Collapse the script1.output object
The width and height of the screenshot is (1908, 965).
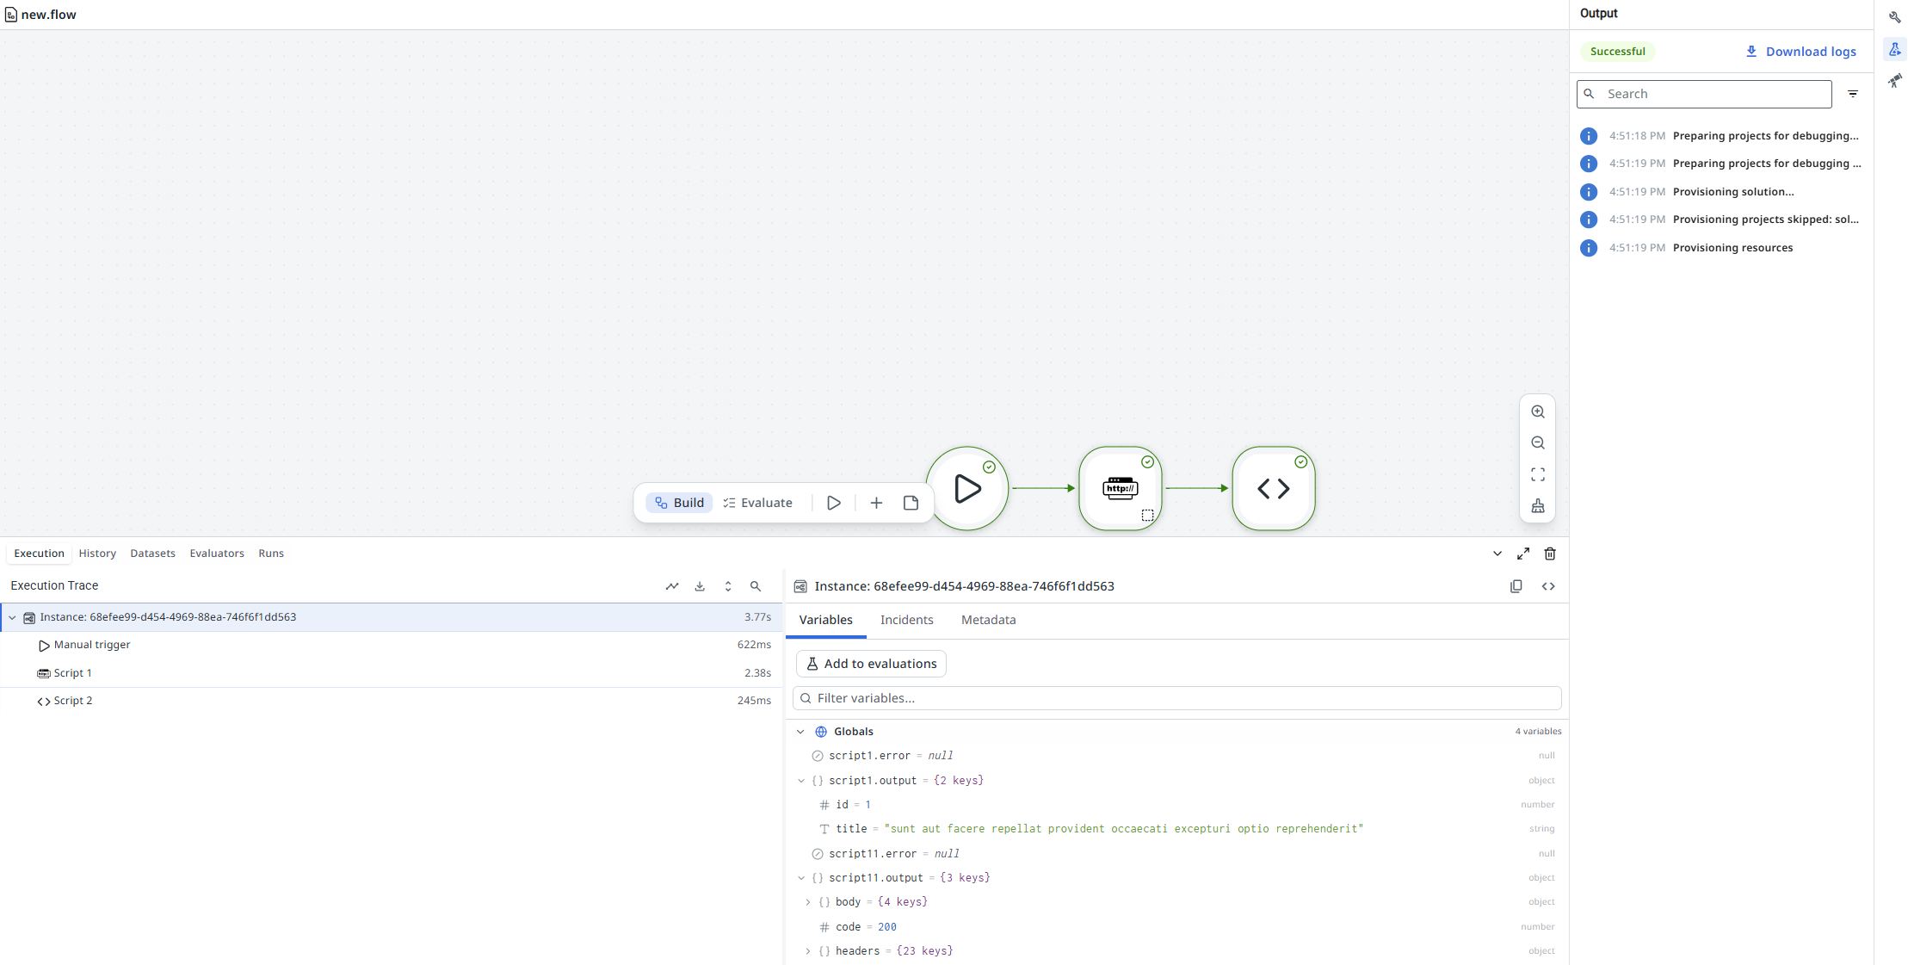click(x=801, y=781)
